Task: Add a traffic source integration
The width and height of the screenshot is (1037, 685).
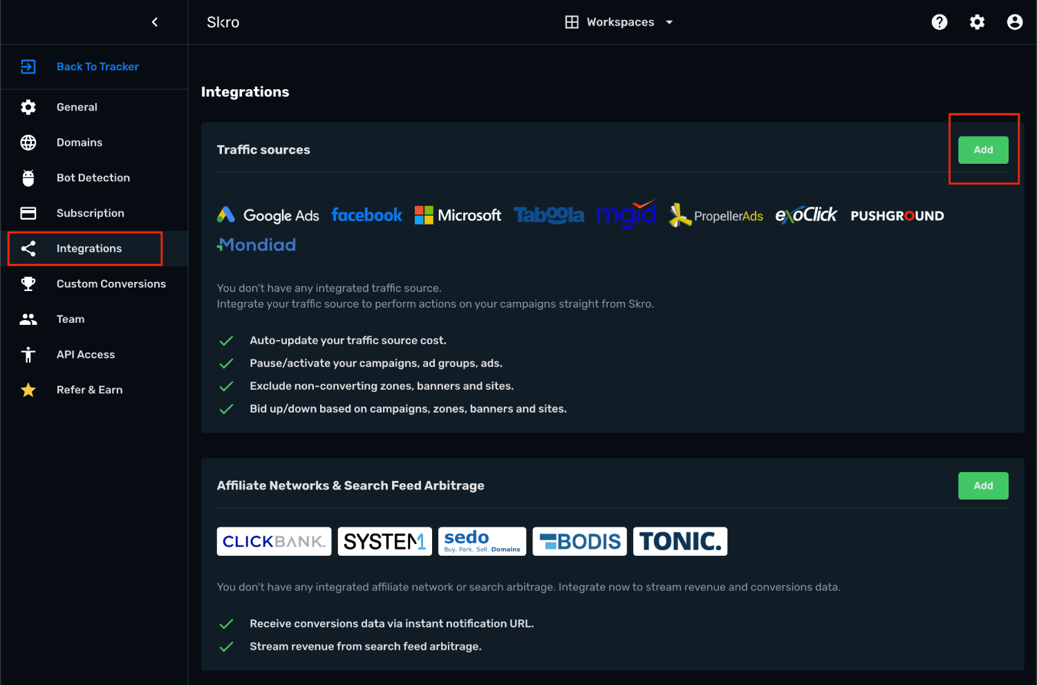Action: (983, 150)
